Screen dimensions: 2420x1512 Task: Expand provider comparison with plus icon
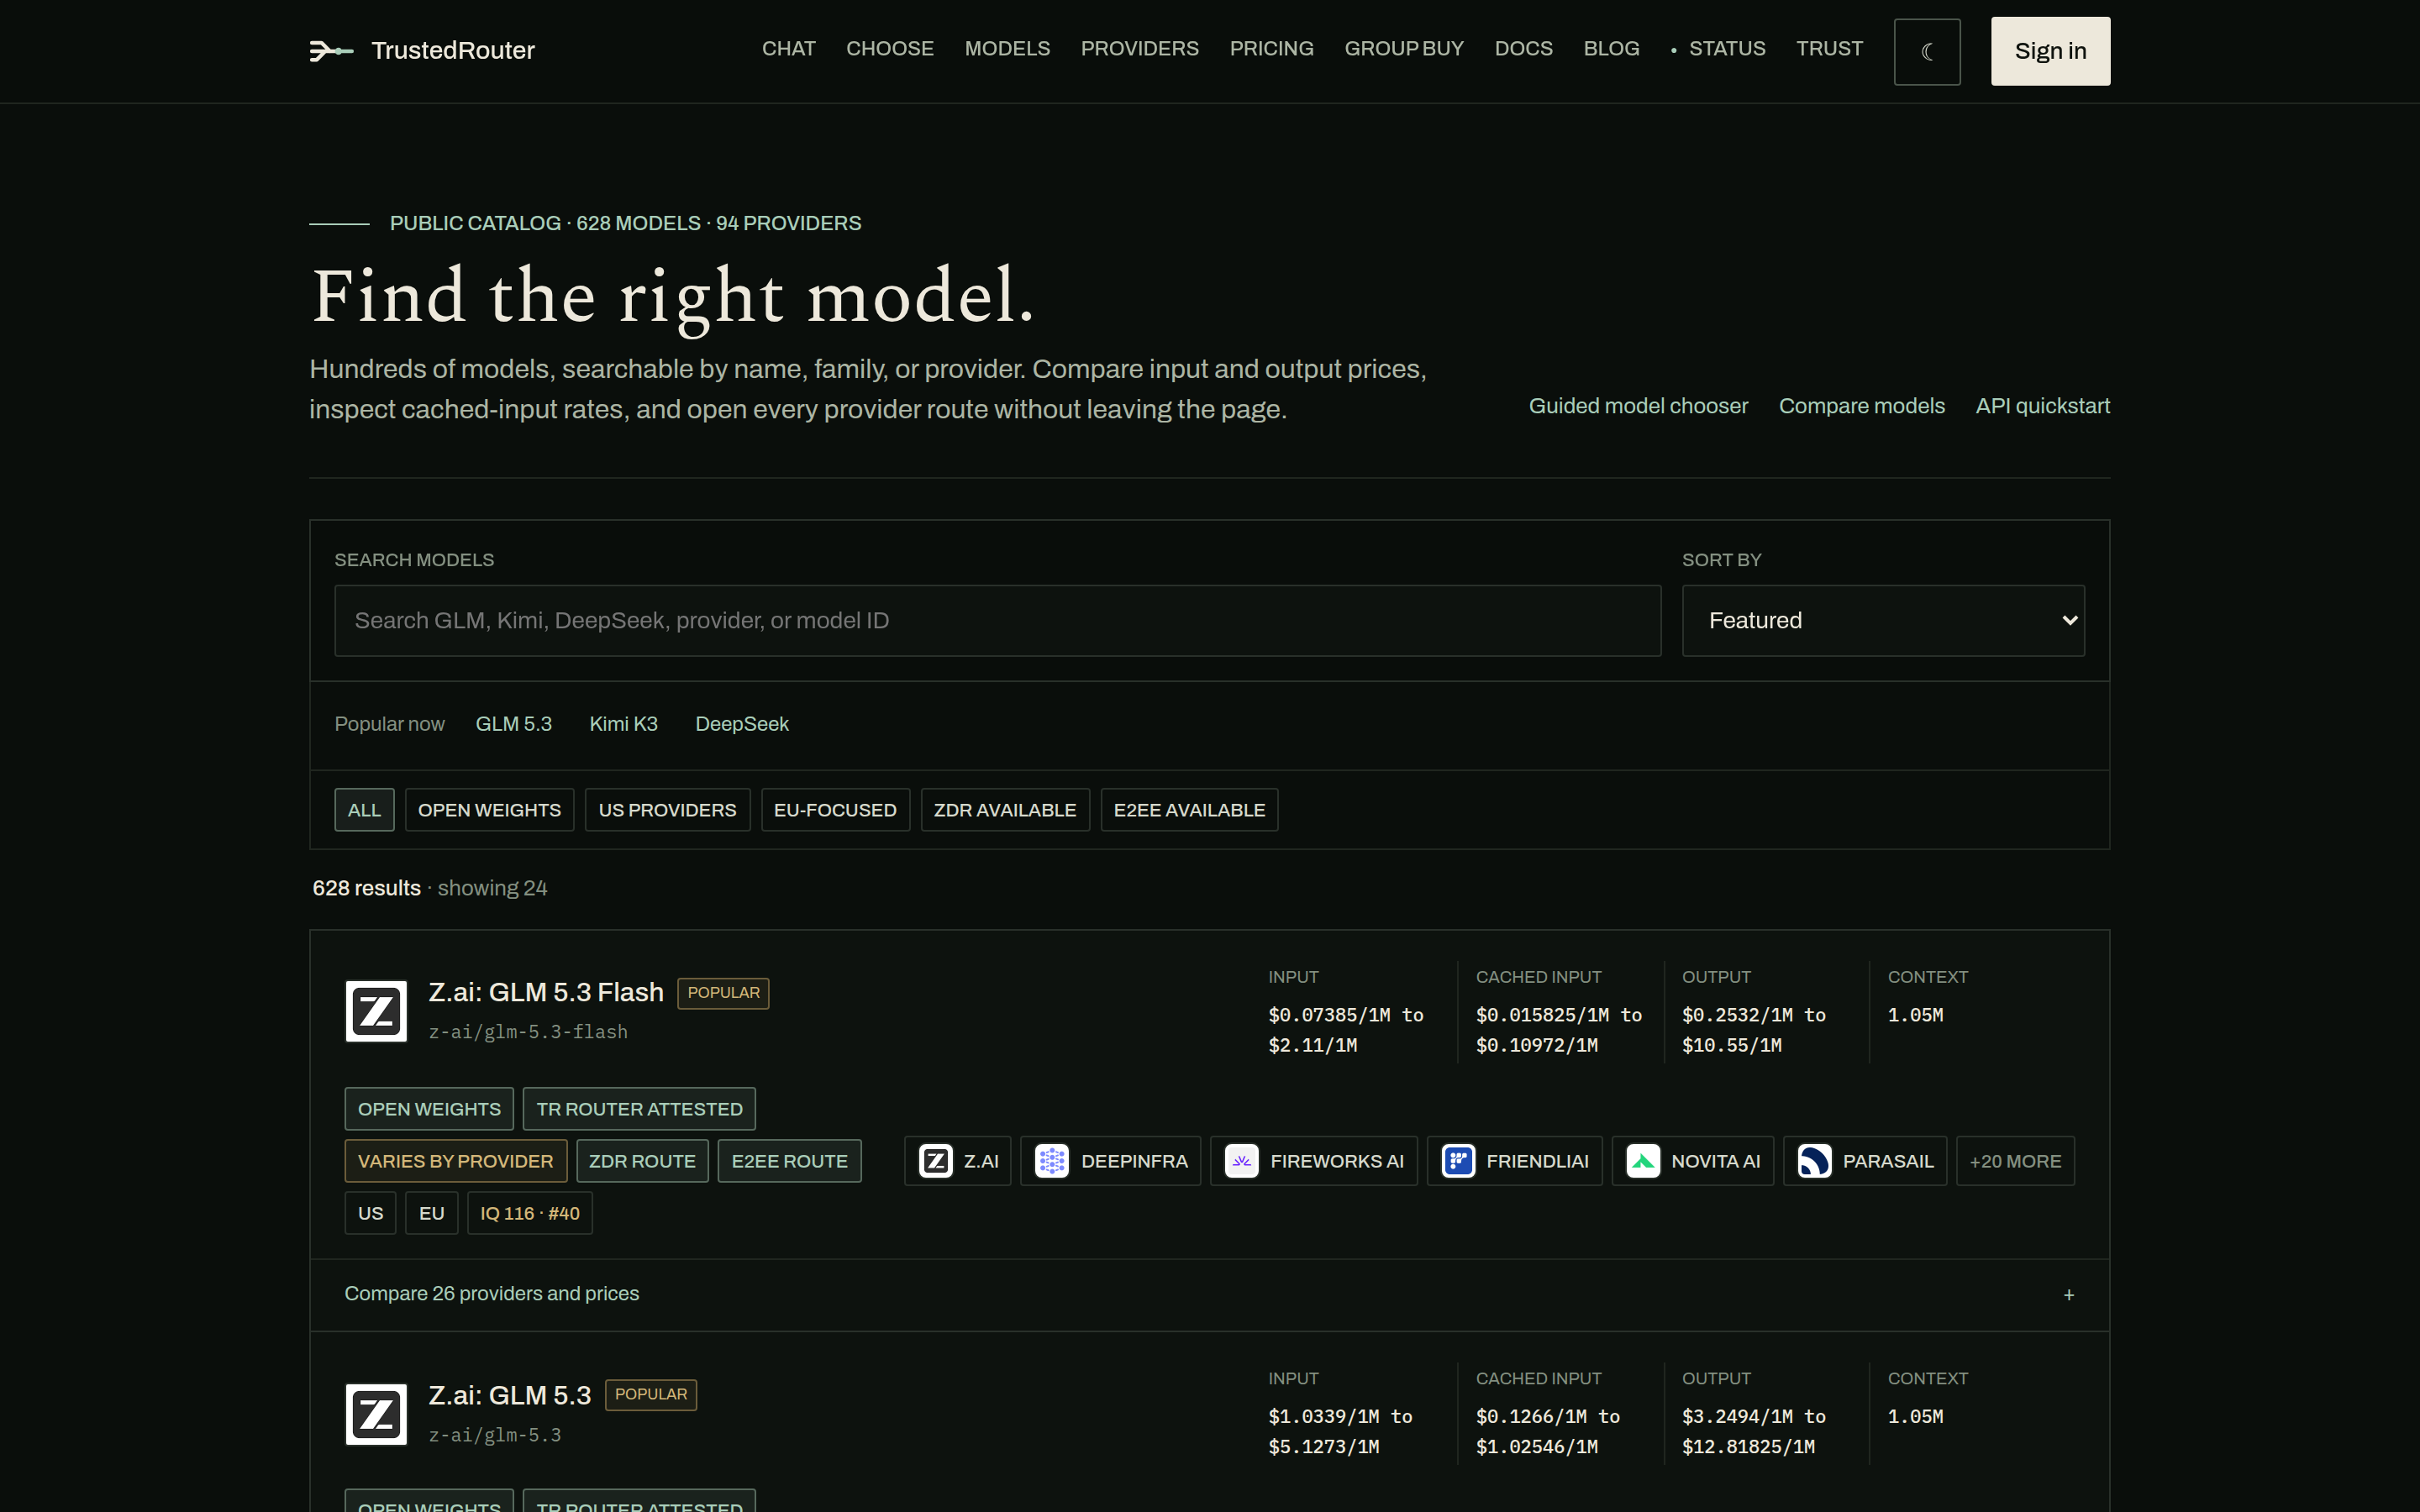[x=2069, y=1295]
